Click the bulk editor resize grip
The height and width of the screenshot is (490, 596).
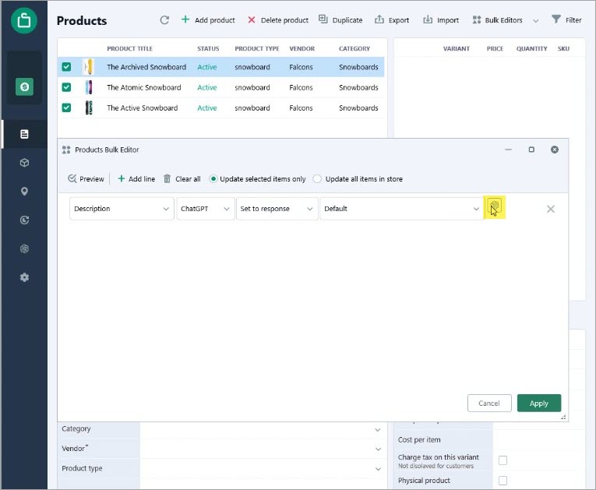click(x=563, y=417)
